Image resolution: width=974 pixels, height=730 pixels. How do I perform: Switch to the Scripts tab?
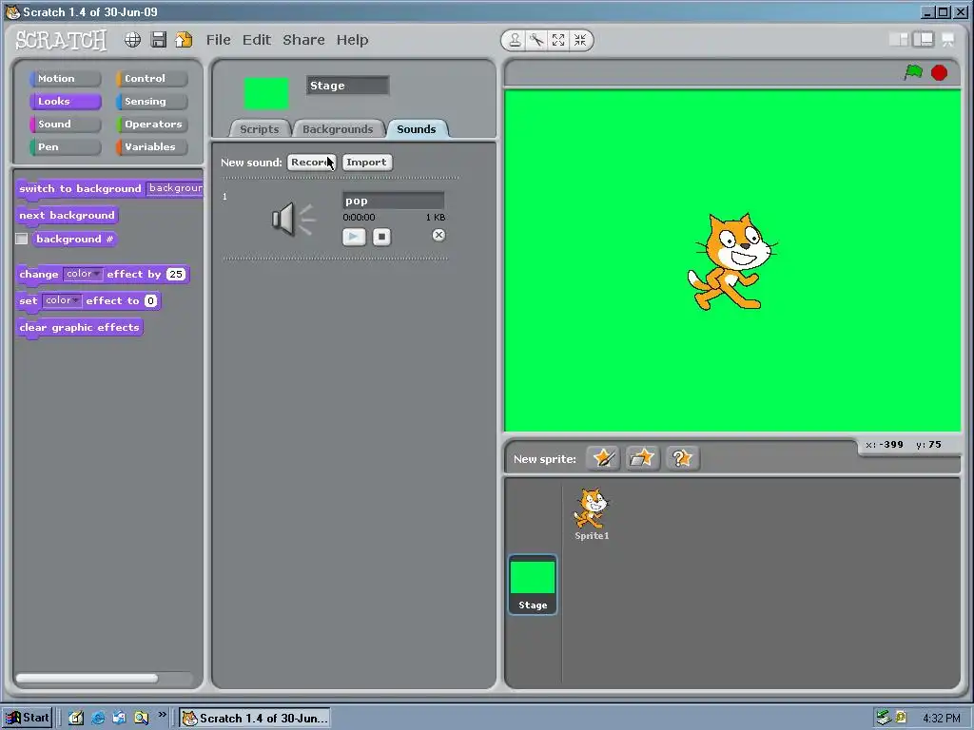tap(260, 129)
